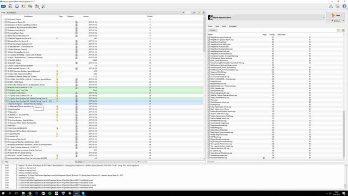Toggle checkbox for Alternate Start - Live Another Life
The height and width of the screenshot is (196, 348).
coord(5,47)
